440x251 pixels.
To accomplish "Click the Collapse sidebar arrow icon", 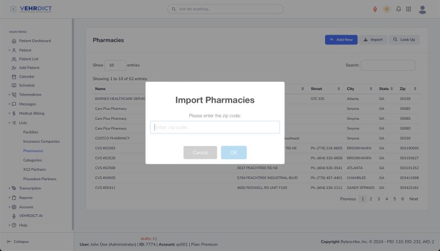I will click(x=9, y=242).
